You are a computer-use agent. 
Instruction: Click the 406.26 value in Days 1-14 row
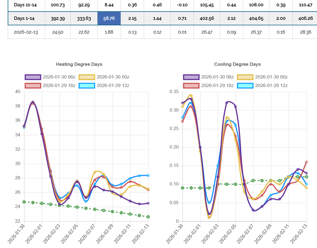pyautogui.click(x=305, y=18)
